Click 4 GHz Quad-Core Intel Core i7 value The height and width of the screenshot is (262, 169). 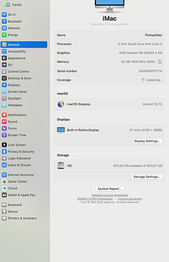click(x=140, y=44)
